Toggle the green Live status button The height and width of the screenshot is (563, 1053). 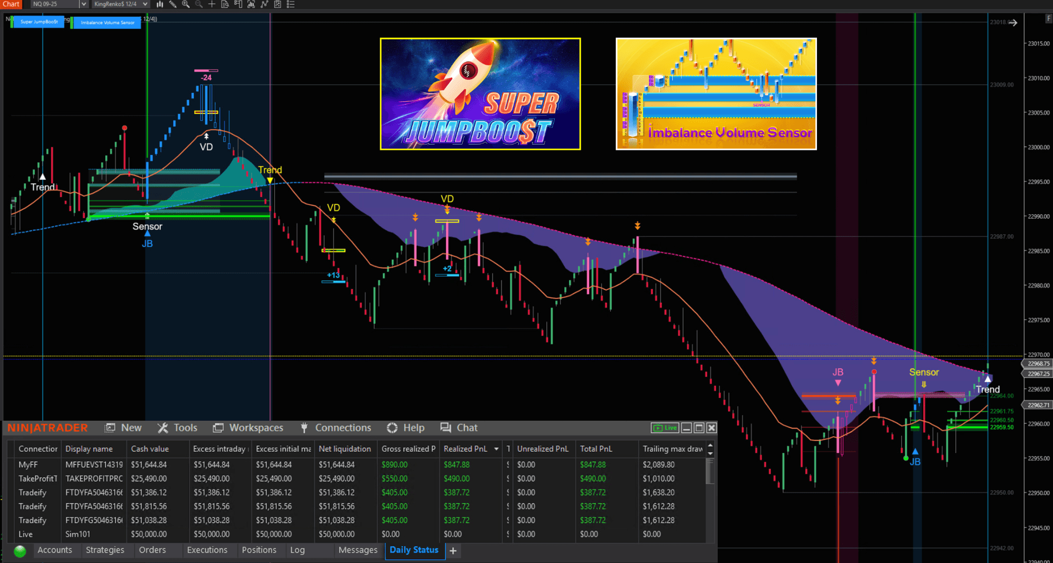pos(665,428)
